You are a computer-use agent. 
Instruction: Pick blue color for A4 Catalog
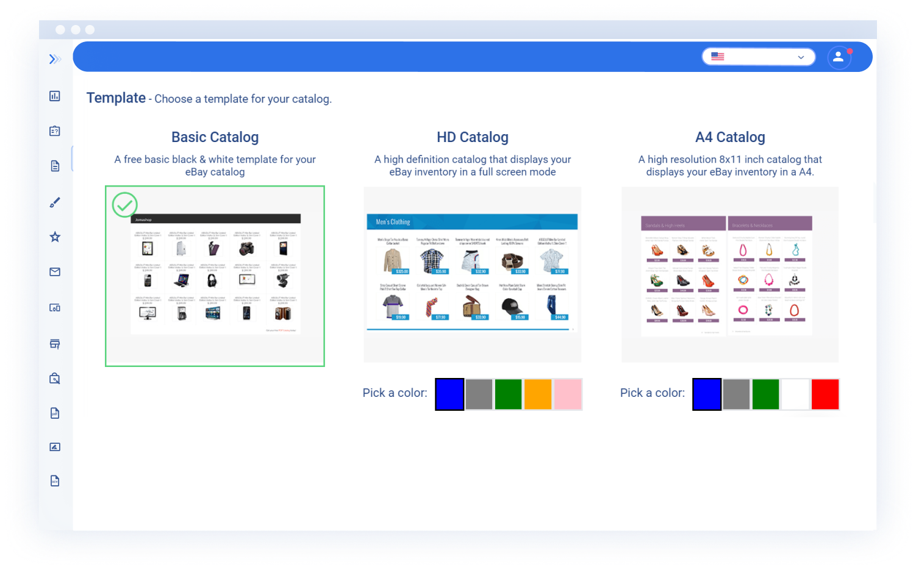[x=707, y=394]
